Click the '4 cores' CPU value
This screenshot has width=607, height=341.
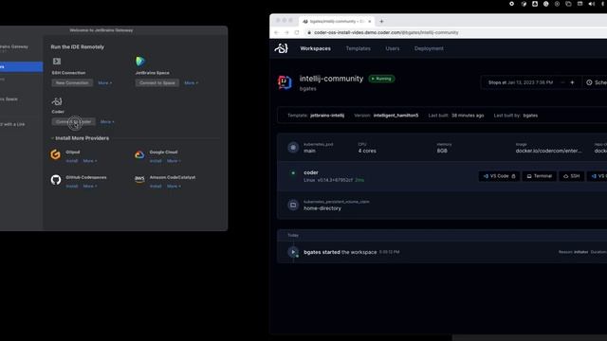367,151
